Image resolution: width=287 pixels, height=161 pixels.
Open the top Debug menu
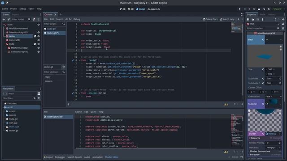click(23, 9)
